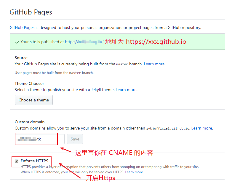Image resolution: width=245 pixels, height=186 pixels.
Task: Click the Theme Chooser heading
Action: coord(29,84)
